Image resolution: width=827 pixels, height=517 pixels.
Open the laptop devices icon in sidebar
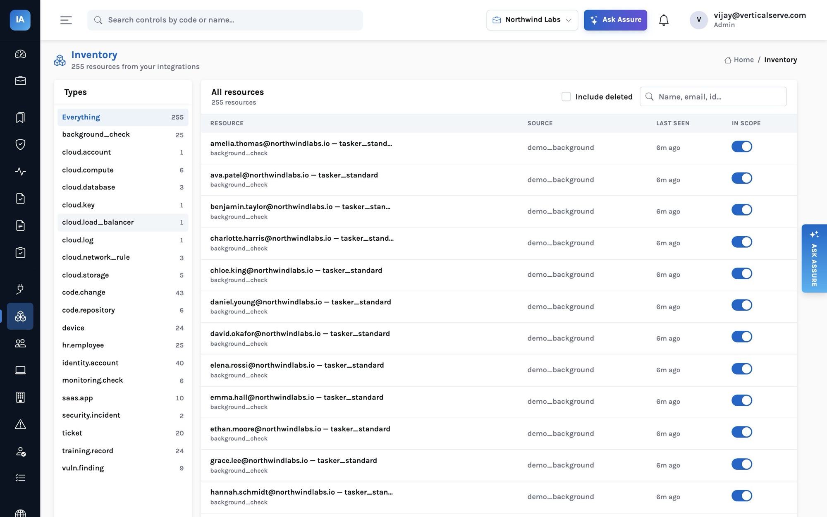point(20,370)
